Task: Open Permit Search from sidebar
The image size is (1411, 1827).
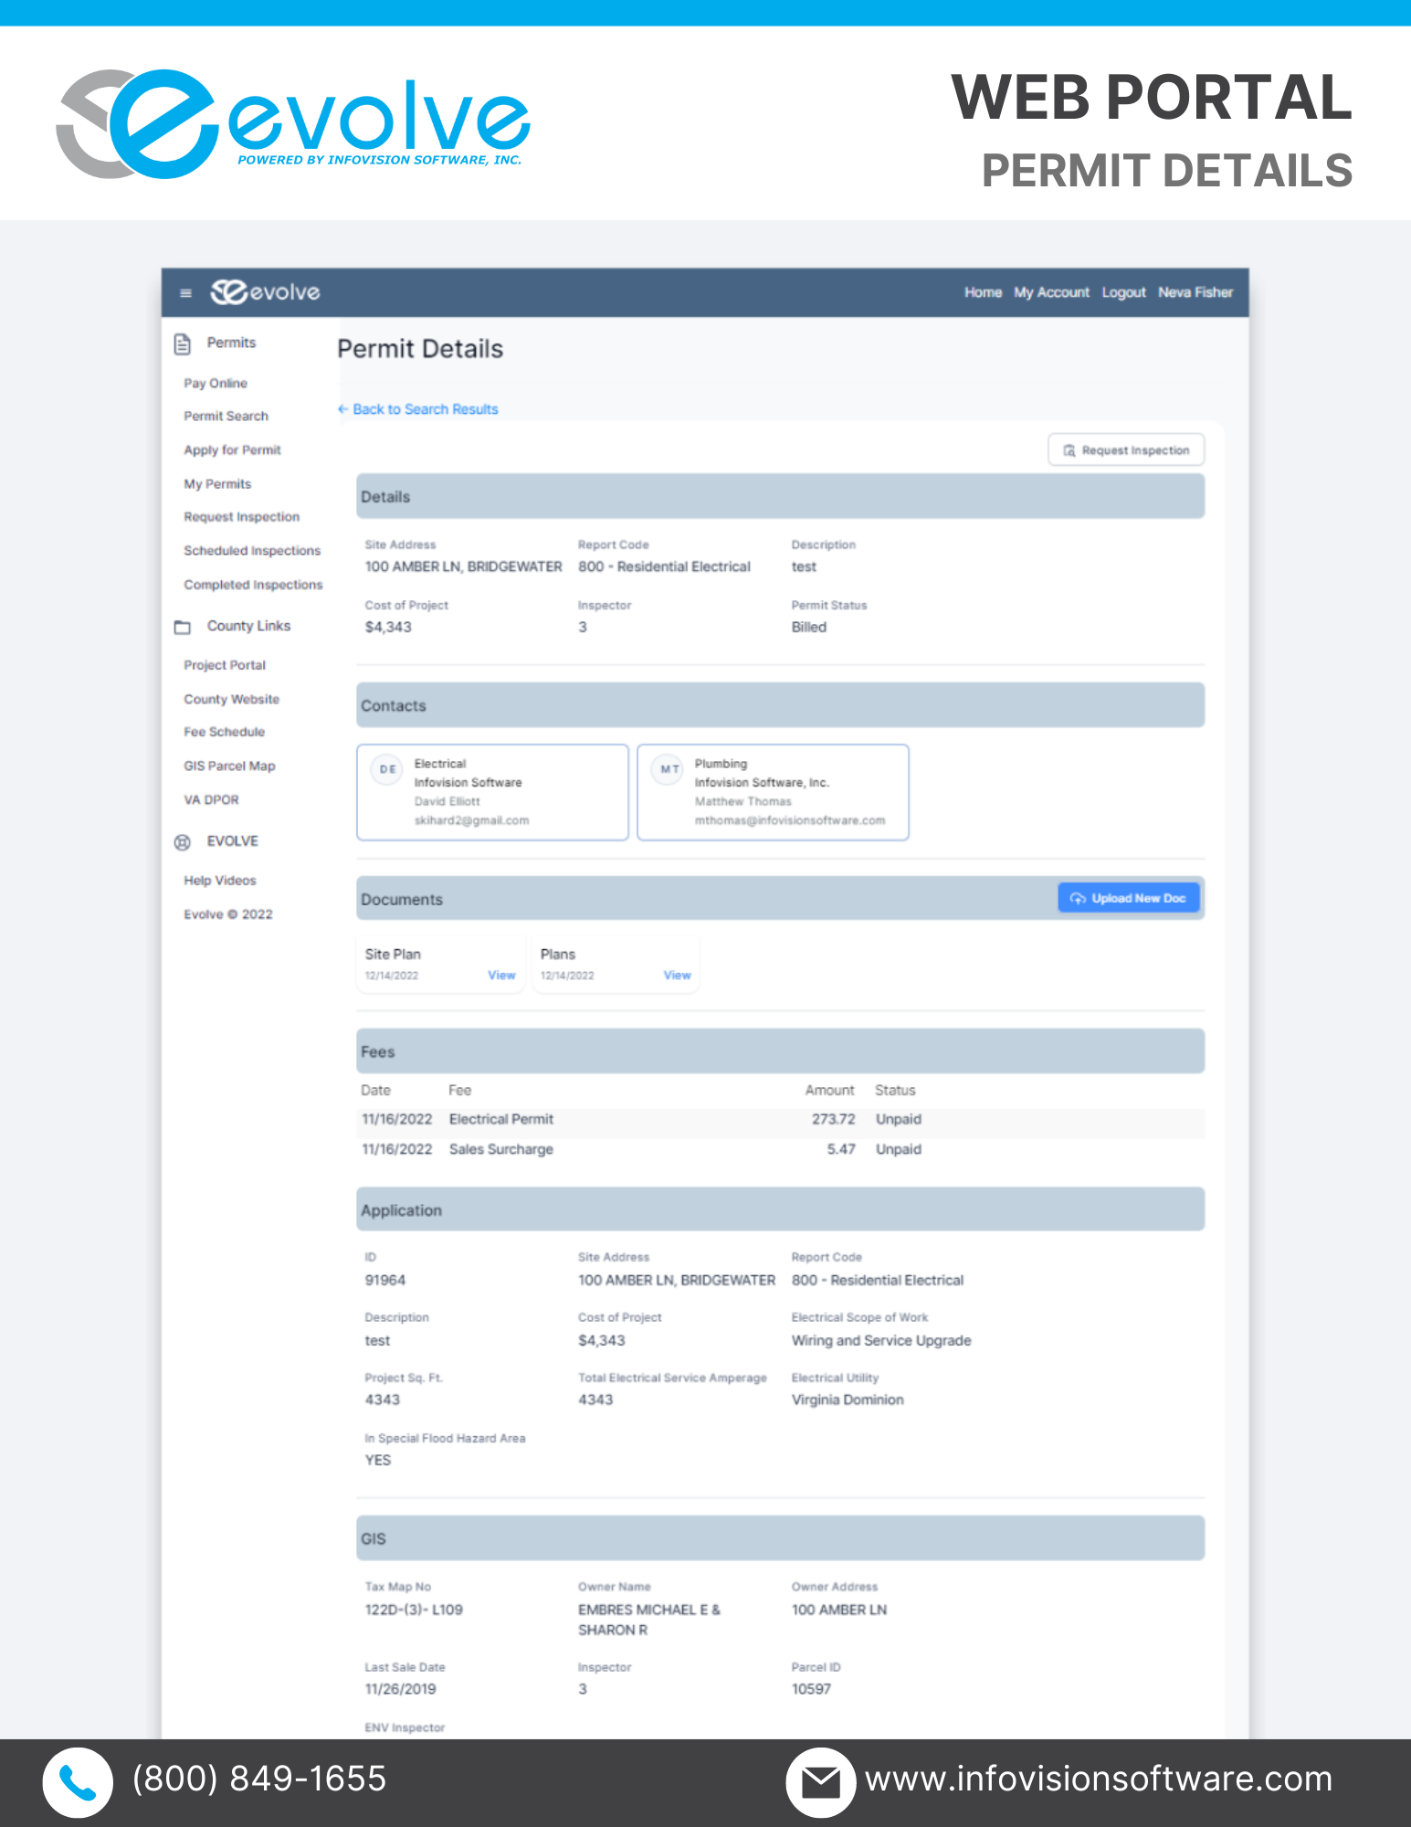Action: tap(226, 417)
